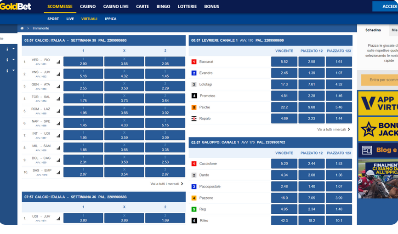Screen dimensions: 398x234
Task: Click the GoldBet logo
Action: [x=16, y=6]
